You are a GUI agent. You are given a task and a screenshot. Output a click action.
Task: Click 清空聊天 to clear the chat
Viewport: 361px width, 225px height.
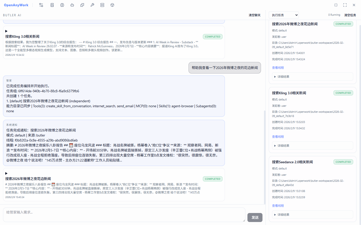(x=254, y=15)
